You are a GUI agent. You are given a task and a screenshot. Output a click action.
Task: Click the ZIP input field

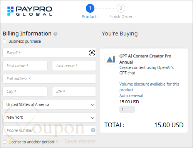tap(74, 92)
